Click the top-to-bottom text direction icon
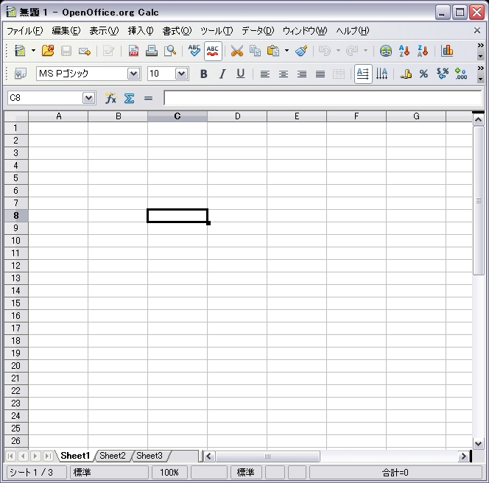The image size is (489, 483). point(381,74)
